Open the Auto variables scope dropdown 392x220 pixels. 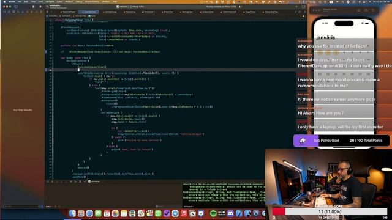[49, 207]
